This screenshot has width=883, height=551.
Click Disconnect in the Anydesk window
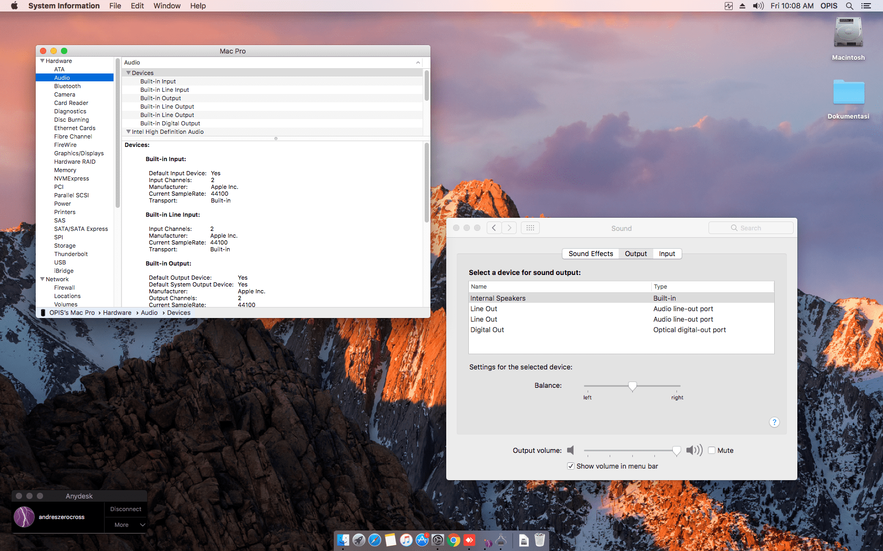[x=126, y=508]
